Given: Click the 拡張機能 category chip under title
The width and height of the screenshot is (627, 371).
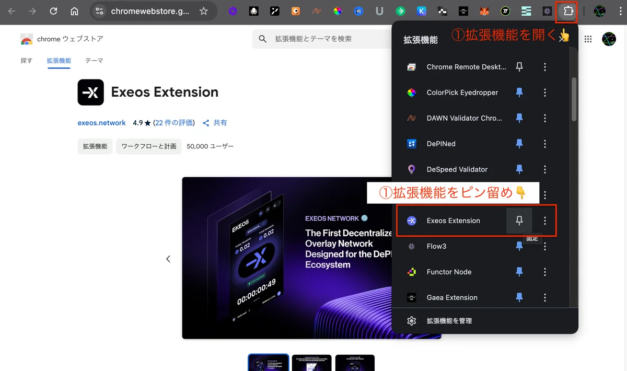Looking at the screenshot, I should (95, 146).
